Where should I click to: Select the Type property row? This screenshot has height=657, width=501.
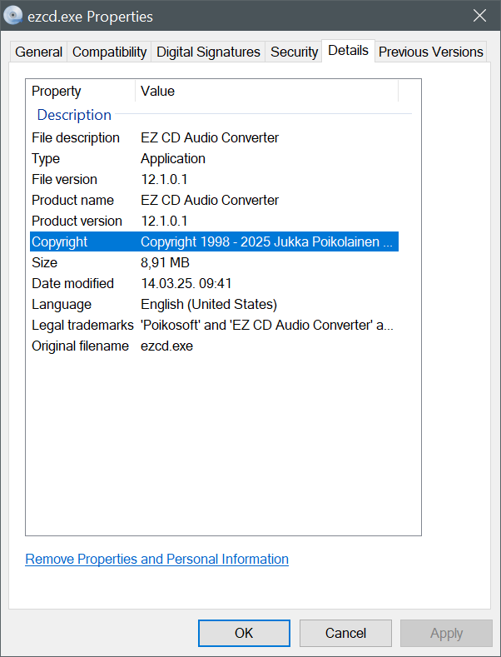click(x=214, y=158)
